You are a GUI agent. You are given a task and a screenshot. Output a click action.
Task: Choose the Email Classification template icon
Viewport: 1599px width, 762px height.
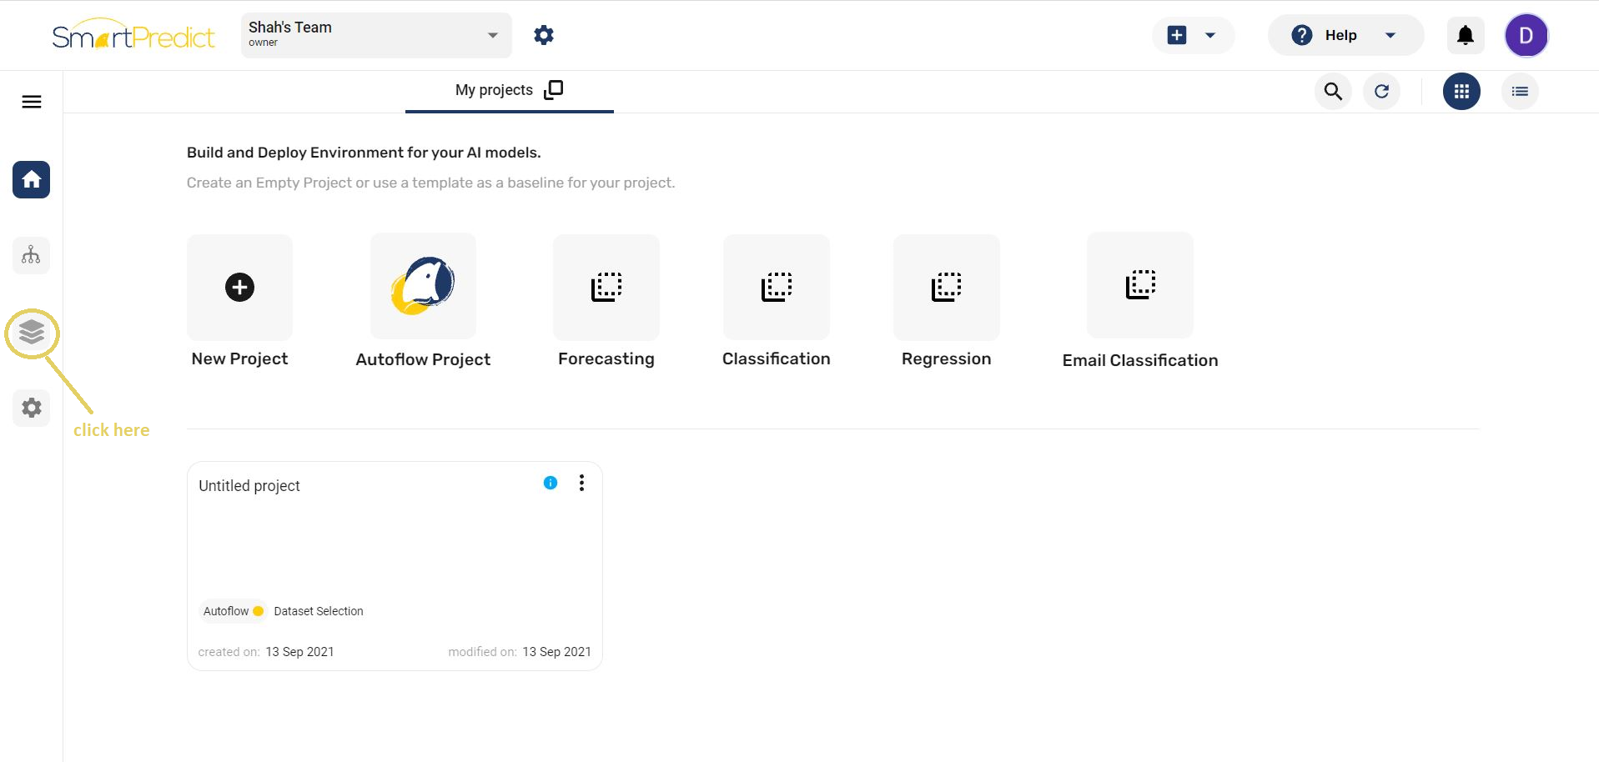(x=1140, y=285)
